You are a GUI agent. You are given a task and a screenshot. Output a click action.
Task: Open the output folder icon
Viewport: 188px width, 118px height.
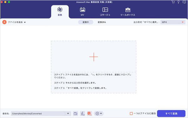click(x=76, y=114)
